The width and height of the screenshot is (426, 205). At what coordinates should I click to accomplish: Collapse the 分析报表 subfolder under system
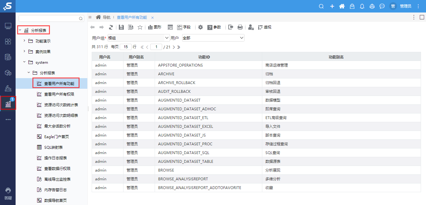tap(29, 73)
